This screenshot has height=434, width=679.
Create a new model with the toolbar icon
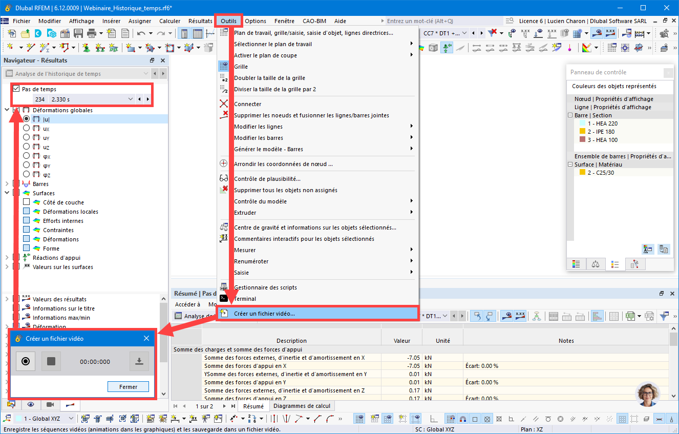(12, 33)
